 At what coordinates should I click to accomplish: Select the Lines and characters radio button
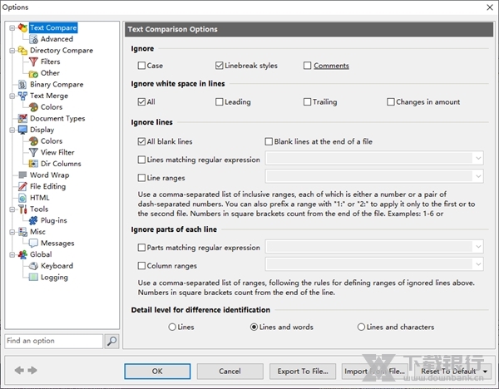pos(361,327)
